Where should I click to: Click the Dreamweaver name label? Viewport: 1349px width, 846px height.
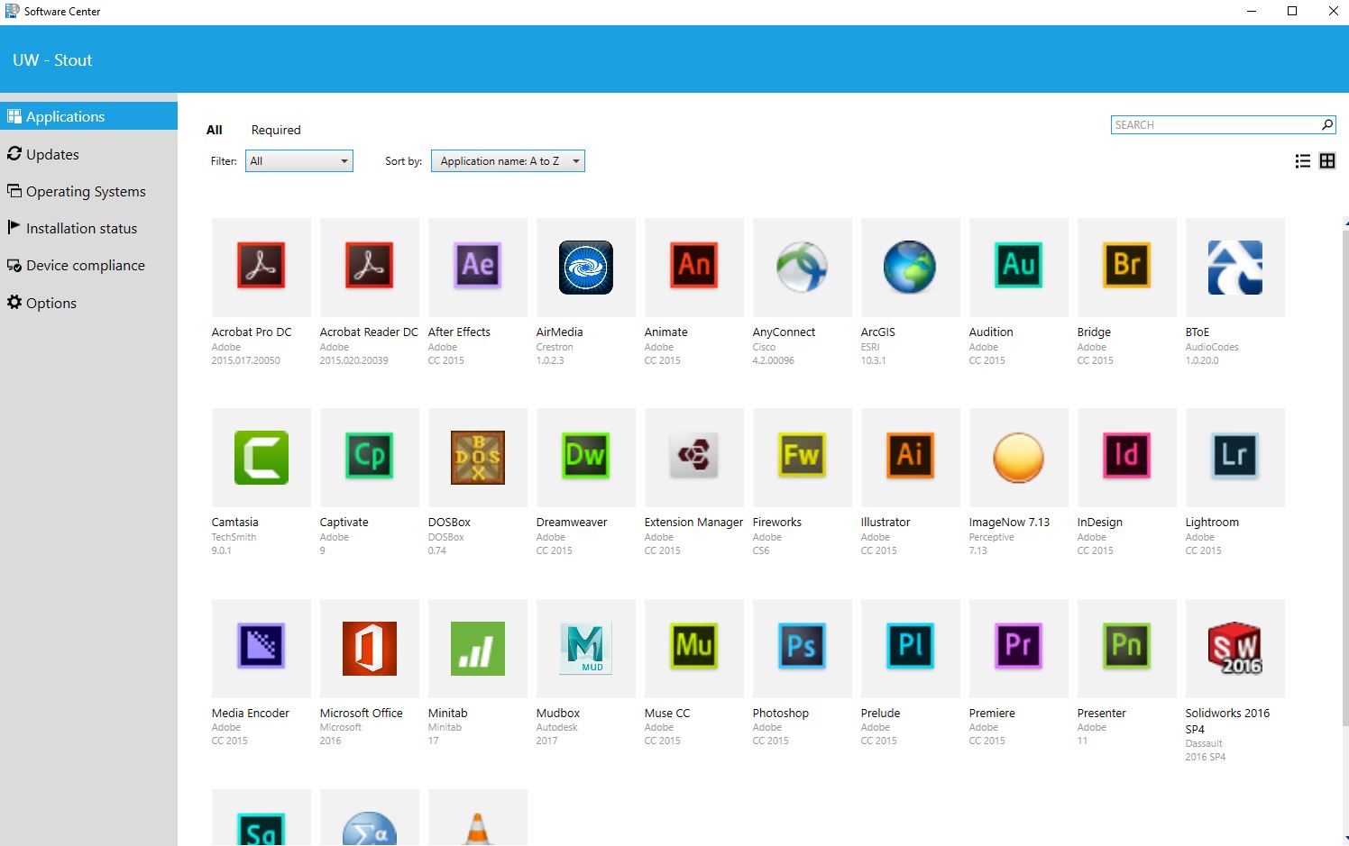tap(572, 523)
